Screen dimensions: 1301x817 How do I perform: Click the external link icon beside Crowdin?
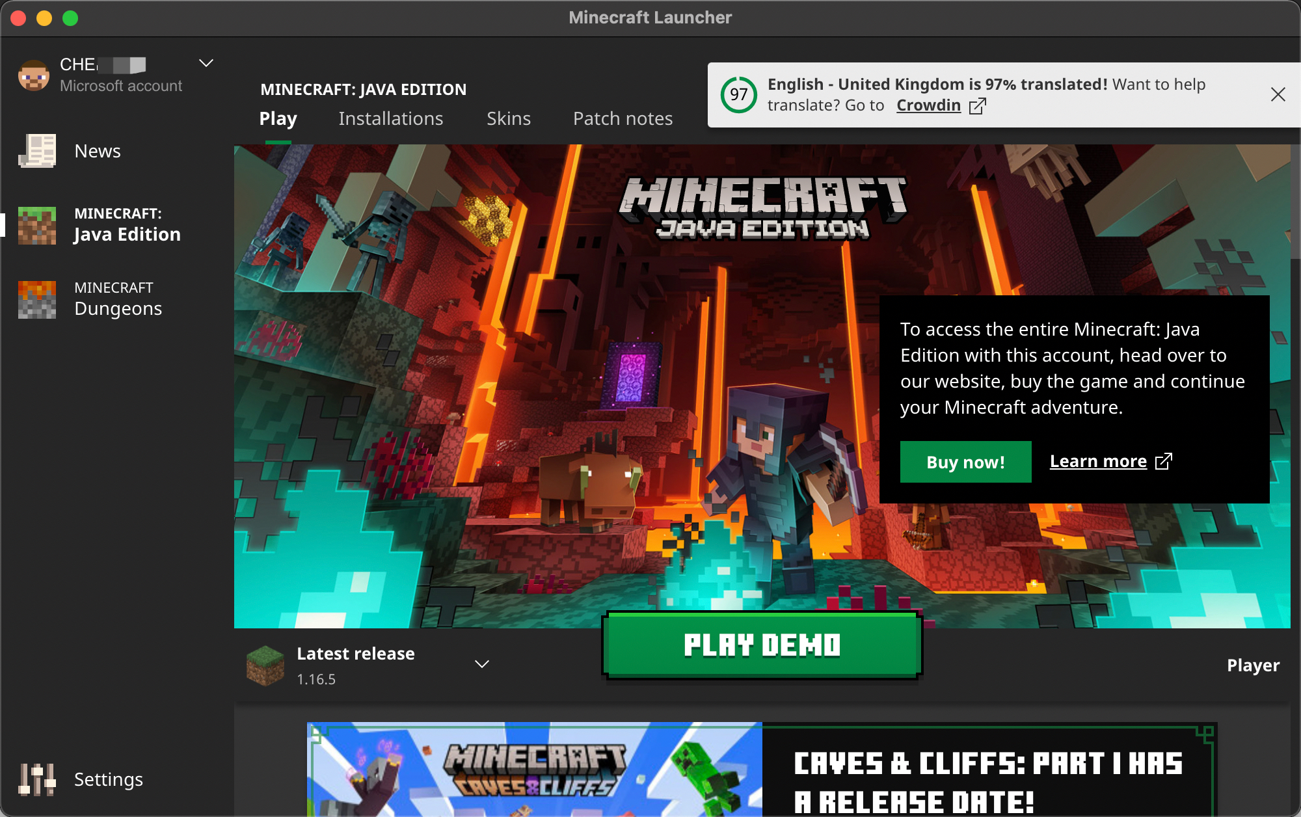(x=977, y=106)
